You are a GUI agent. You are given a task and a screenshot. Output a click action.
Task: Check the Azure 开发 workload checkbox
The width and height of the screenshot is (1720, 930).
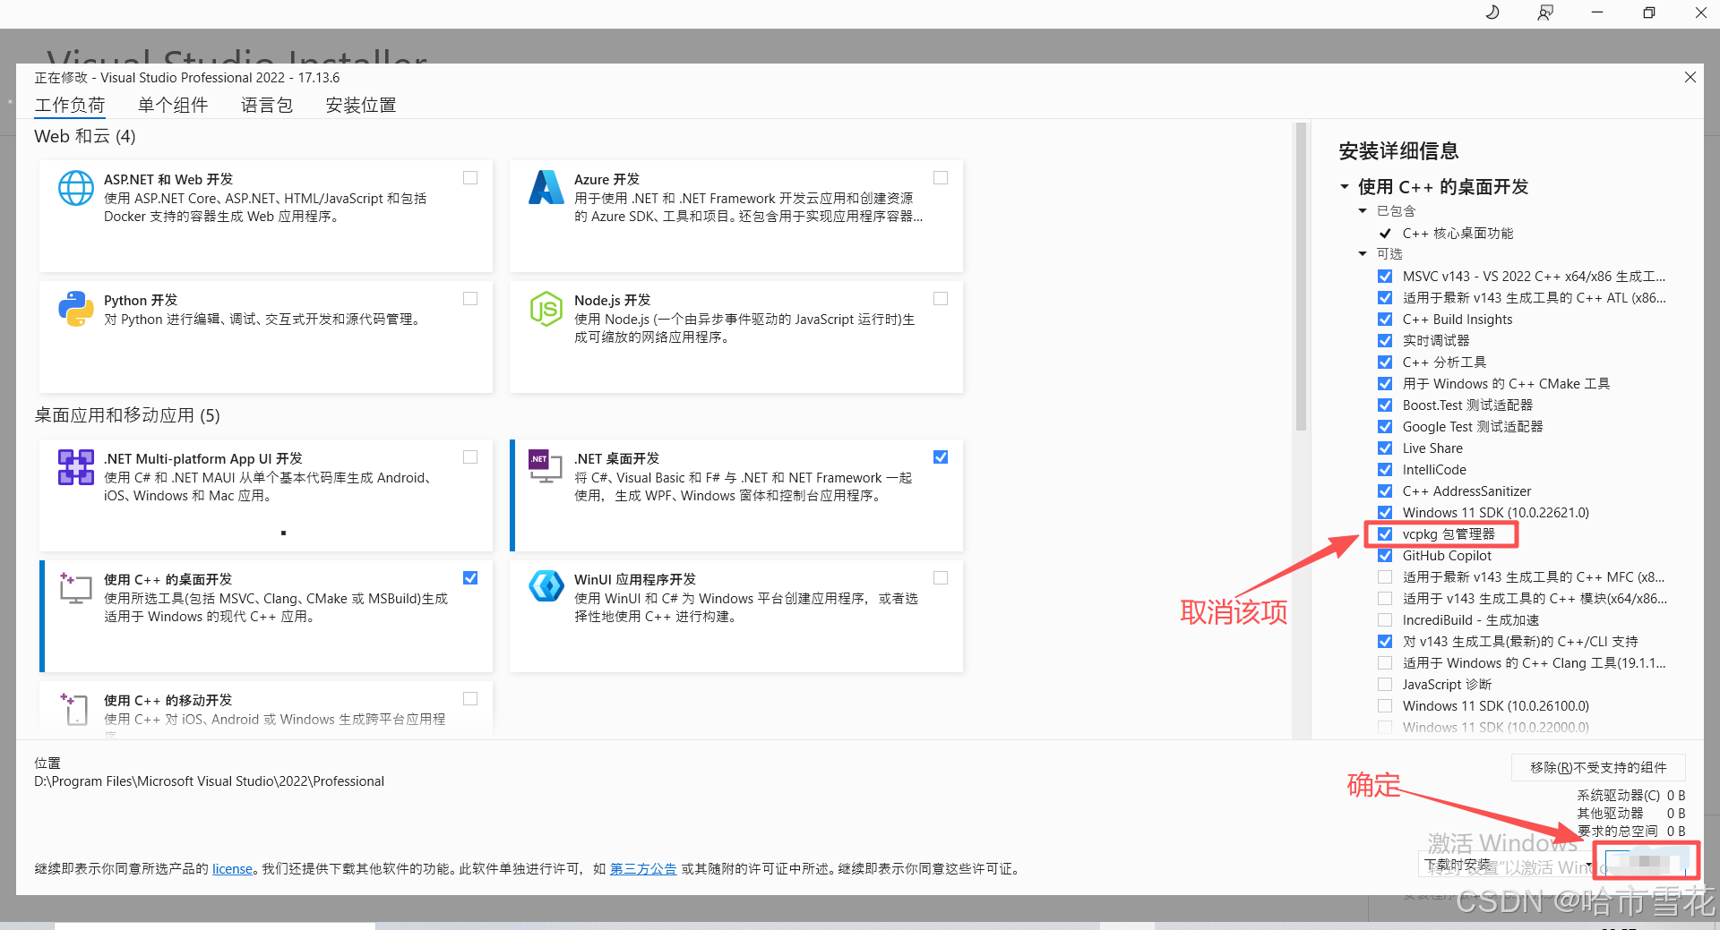pos(941,178)
